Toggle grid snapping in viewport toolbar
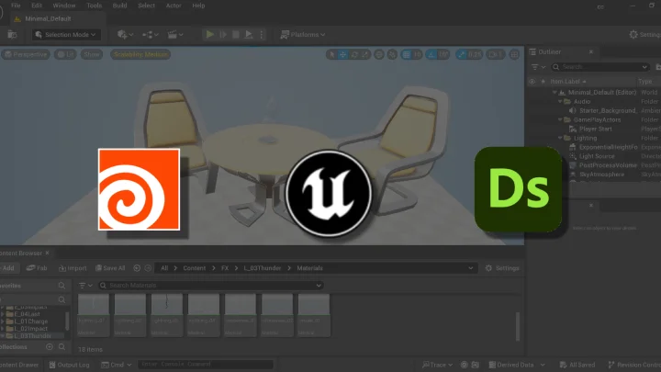Image resolution: width=661 pixels, height=372 pixels. 407,54
